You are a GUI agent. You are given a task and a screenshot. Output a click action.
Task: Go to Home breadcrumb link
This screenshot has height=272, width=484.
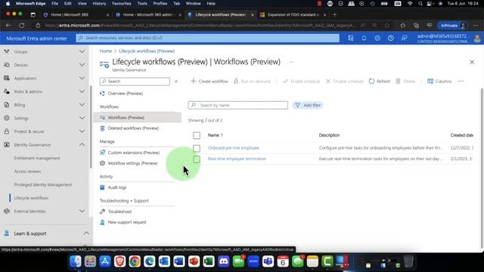(106, 51)
